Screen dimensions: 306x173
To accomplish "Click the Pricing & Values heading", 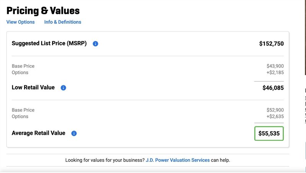I will [43, 10].
